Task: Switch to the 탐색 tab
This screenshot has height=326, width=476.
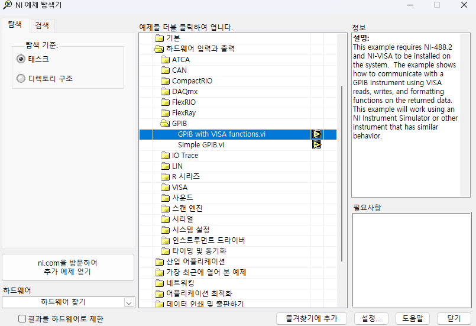Action: [15, 25]
